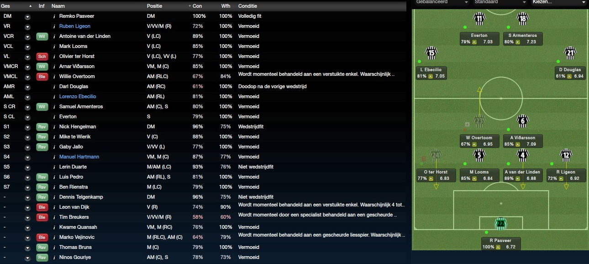Click Willie Overtoom's red Ble injury badge
The width and height of the screenshot is (589, 264).
click(42, 76)
